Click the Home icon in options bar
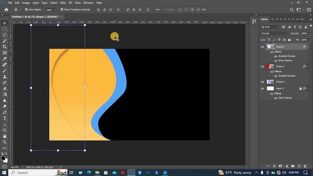The width and height of the screenshot is (313, 176). [x=6, y=10]
